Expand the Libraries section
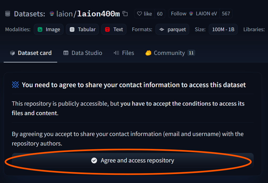The image size is (268, 183). [x=254, y=29]
